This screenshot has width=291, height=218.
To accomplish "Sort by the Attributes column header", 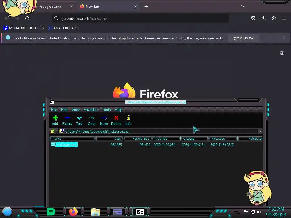I will [250, 139].
